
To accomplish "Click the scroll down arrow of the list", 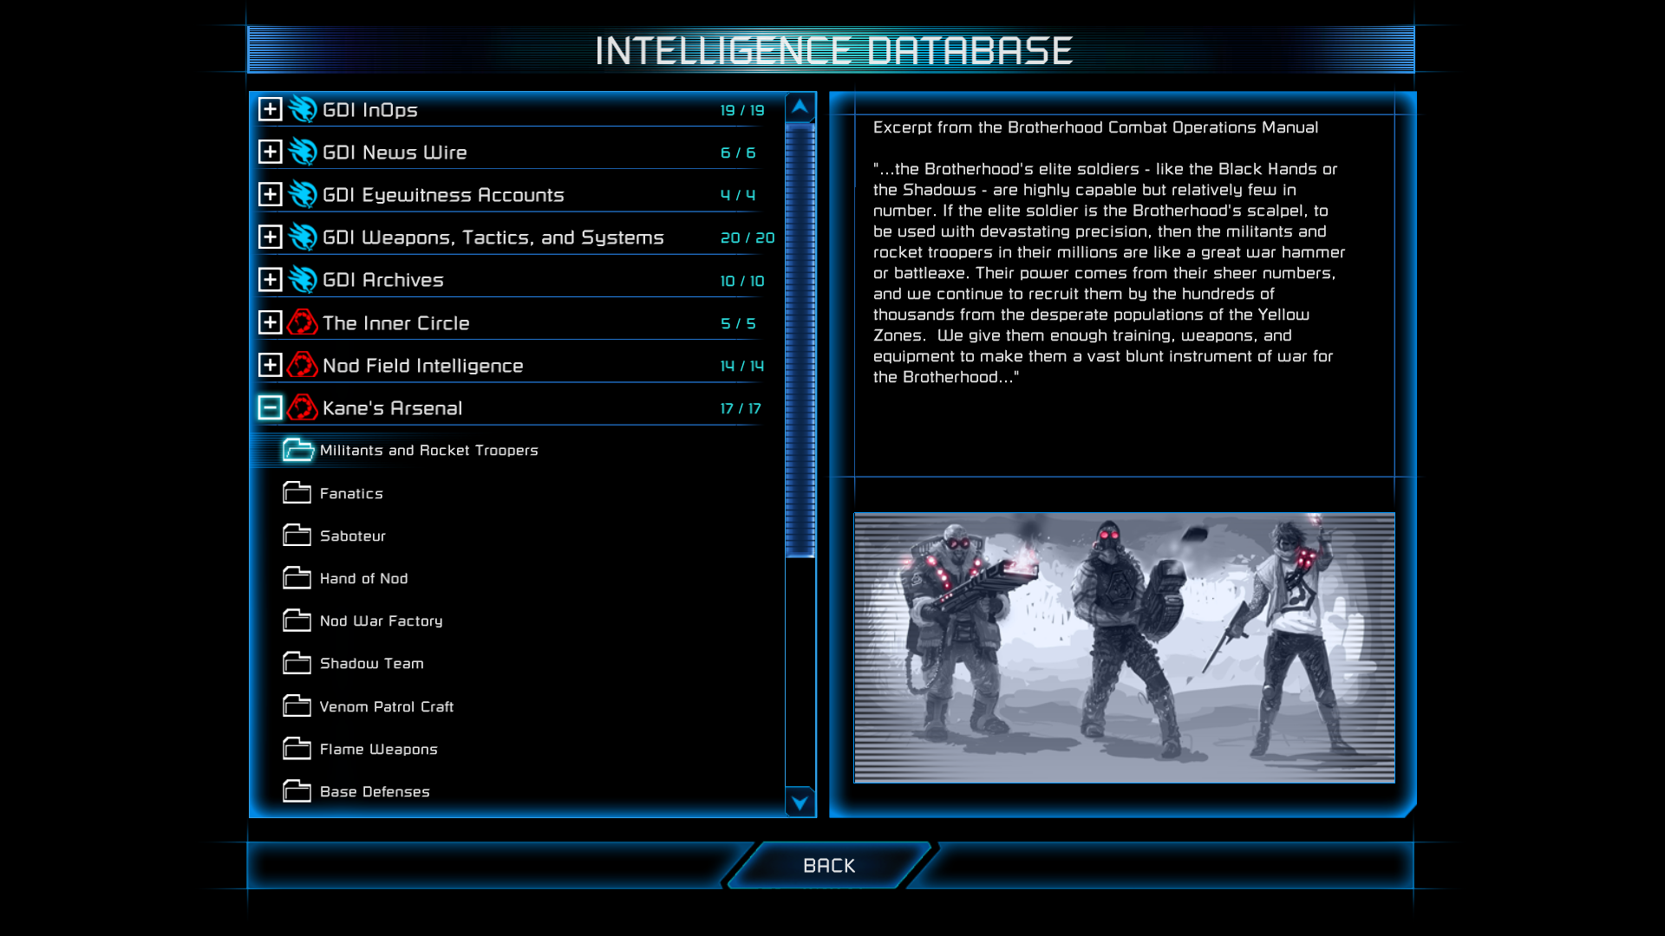I will [800, 802].
